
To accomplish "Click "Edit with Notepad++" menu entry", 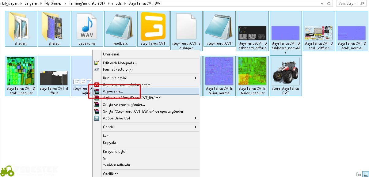I will point(120,63).
